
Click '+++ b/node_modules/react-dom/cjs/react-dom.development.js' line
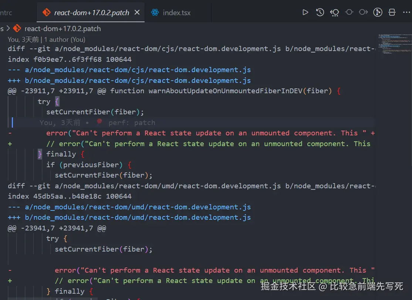coord(129,80)
